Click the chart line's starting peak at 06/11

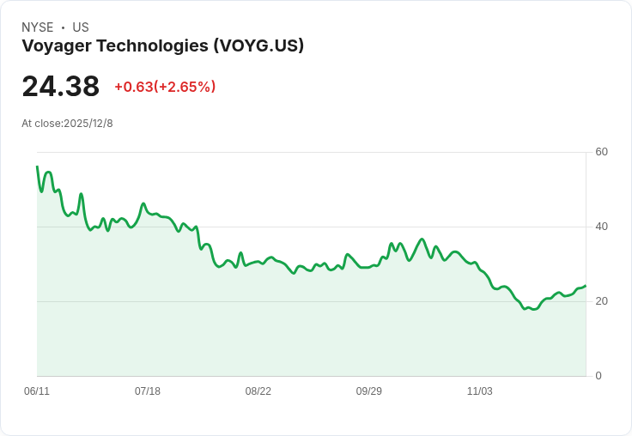coord(38,167)
